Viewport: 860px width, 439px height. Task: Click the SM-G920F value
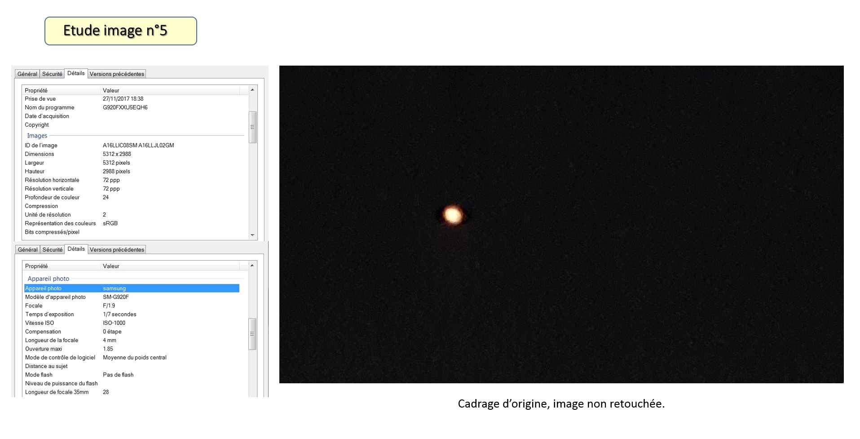coord(116,297)
